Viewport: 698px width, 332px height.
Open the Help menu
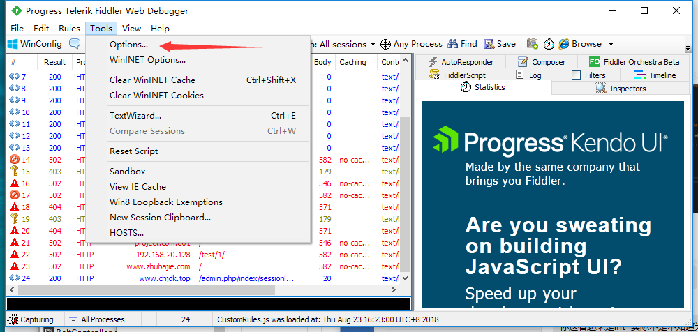(160, 29)
